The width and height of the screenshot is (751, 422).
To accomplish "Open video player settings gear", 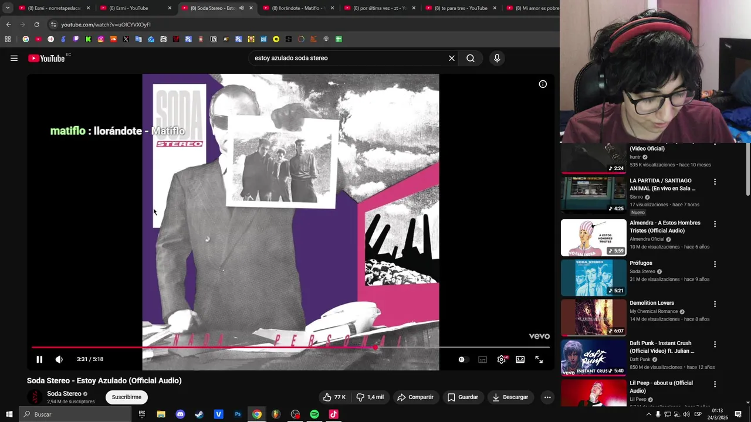I will (x=501, y=359).
